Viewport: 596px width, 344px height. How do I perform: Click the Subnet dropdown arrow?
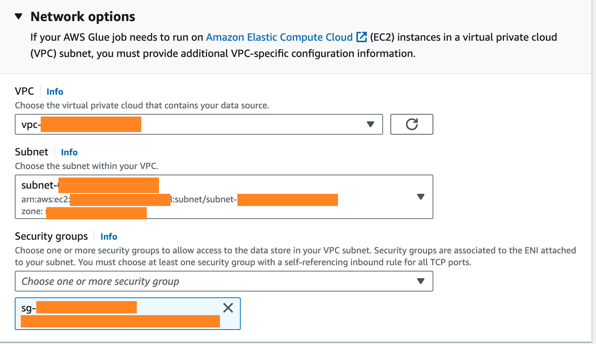[x=420, y=197]
